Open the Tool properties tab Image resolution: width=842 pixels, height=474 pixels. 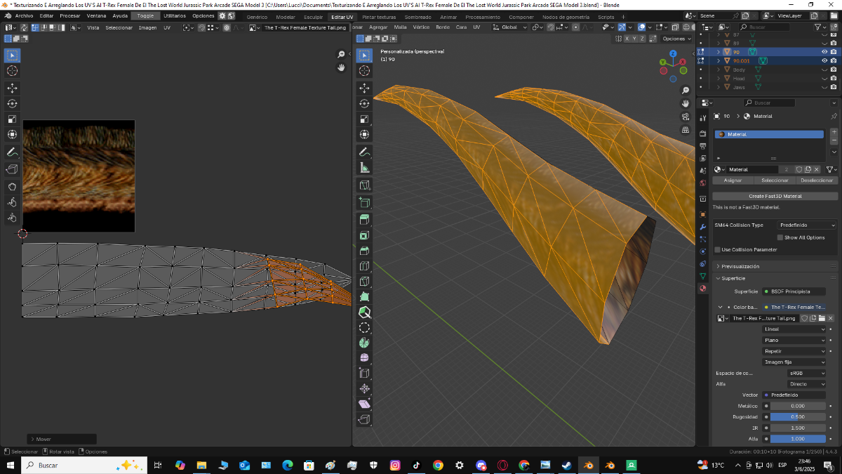click(x=703, y=117)
